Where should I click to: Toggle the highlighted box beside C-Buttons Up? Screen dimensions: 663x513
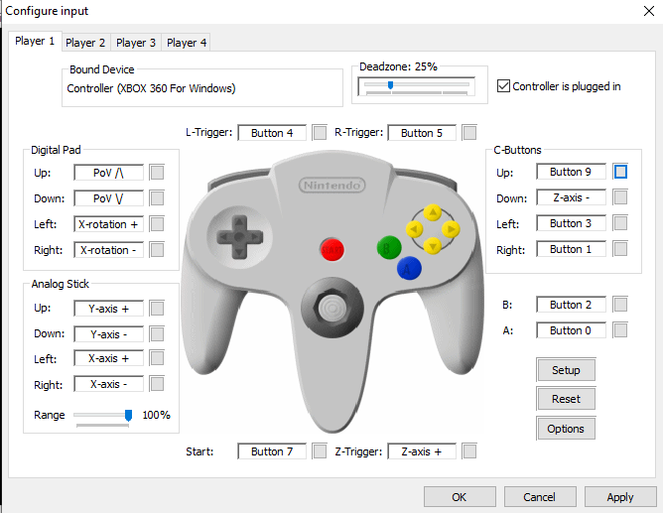pyautogui.click(x=620, y=172)
